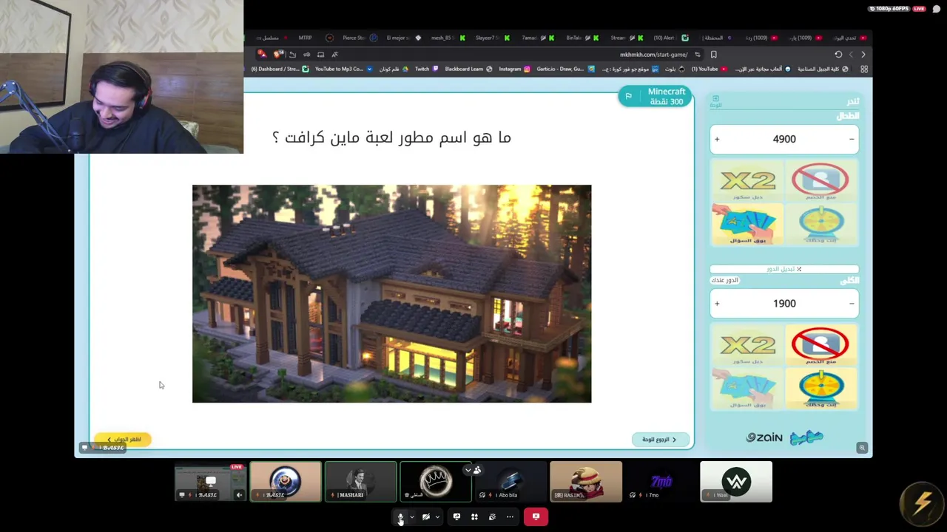Click the board exit icon atop the score panel

(x=715, y=101)
